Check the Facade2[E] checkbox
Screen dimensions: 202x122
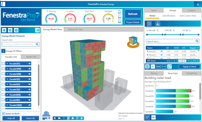pos(3,63)
